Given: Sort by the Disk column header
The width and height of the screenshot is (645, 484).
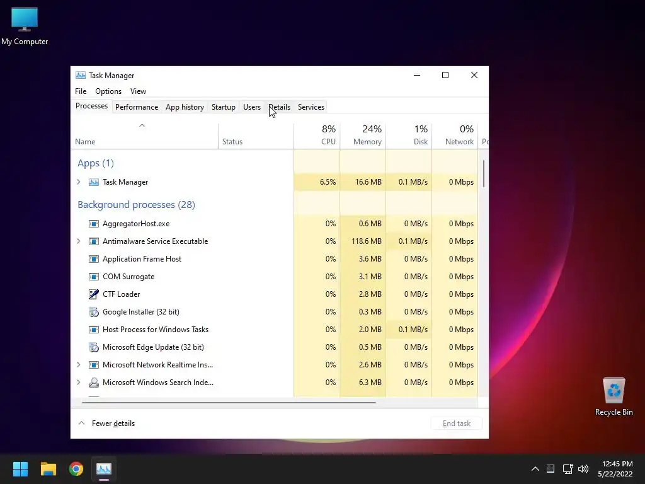Looking at the screenshot, I should (x=409, y=136).
